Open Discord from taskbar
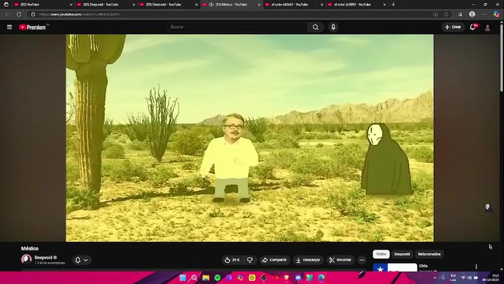Image resolution: width=504 pixels, height=284 pixels. pyautogui.click(x=298, y=278)
